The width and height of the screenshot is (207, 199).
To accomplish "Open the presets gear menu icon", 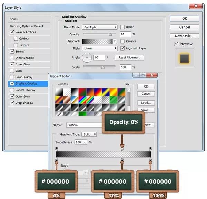I will tap(127, 84).
